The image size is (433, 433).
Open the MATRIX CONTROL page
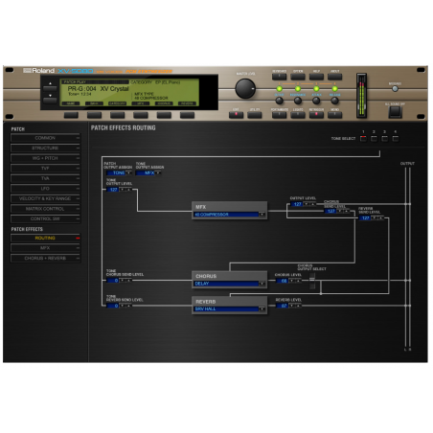click(45, 209)
